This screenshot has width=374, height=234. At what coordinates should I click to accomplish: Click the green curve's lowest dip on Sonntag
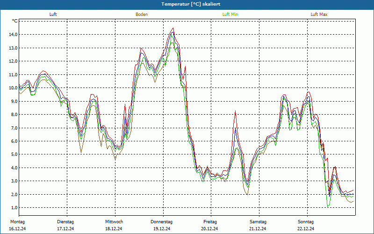(x=328, y=206)
